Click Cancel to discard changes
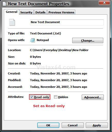This screenshot has width=112, height=132. tap(73, 125)
